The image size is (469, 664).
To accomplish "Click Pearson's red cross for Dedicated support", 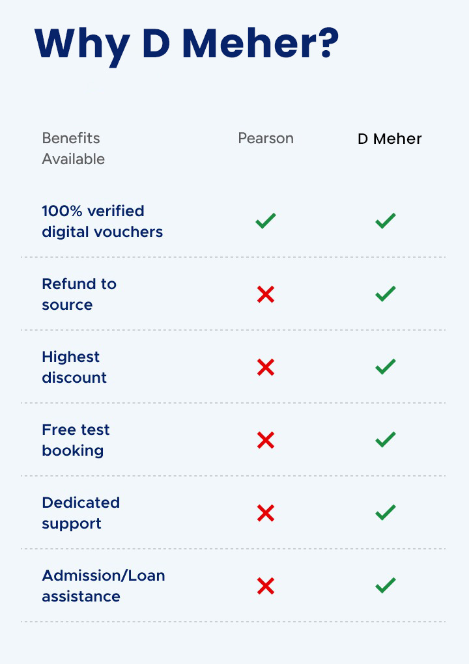I will pos(266,514).
